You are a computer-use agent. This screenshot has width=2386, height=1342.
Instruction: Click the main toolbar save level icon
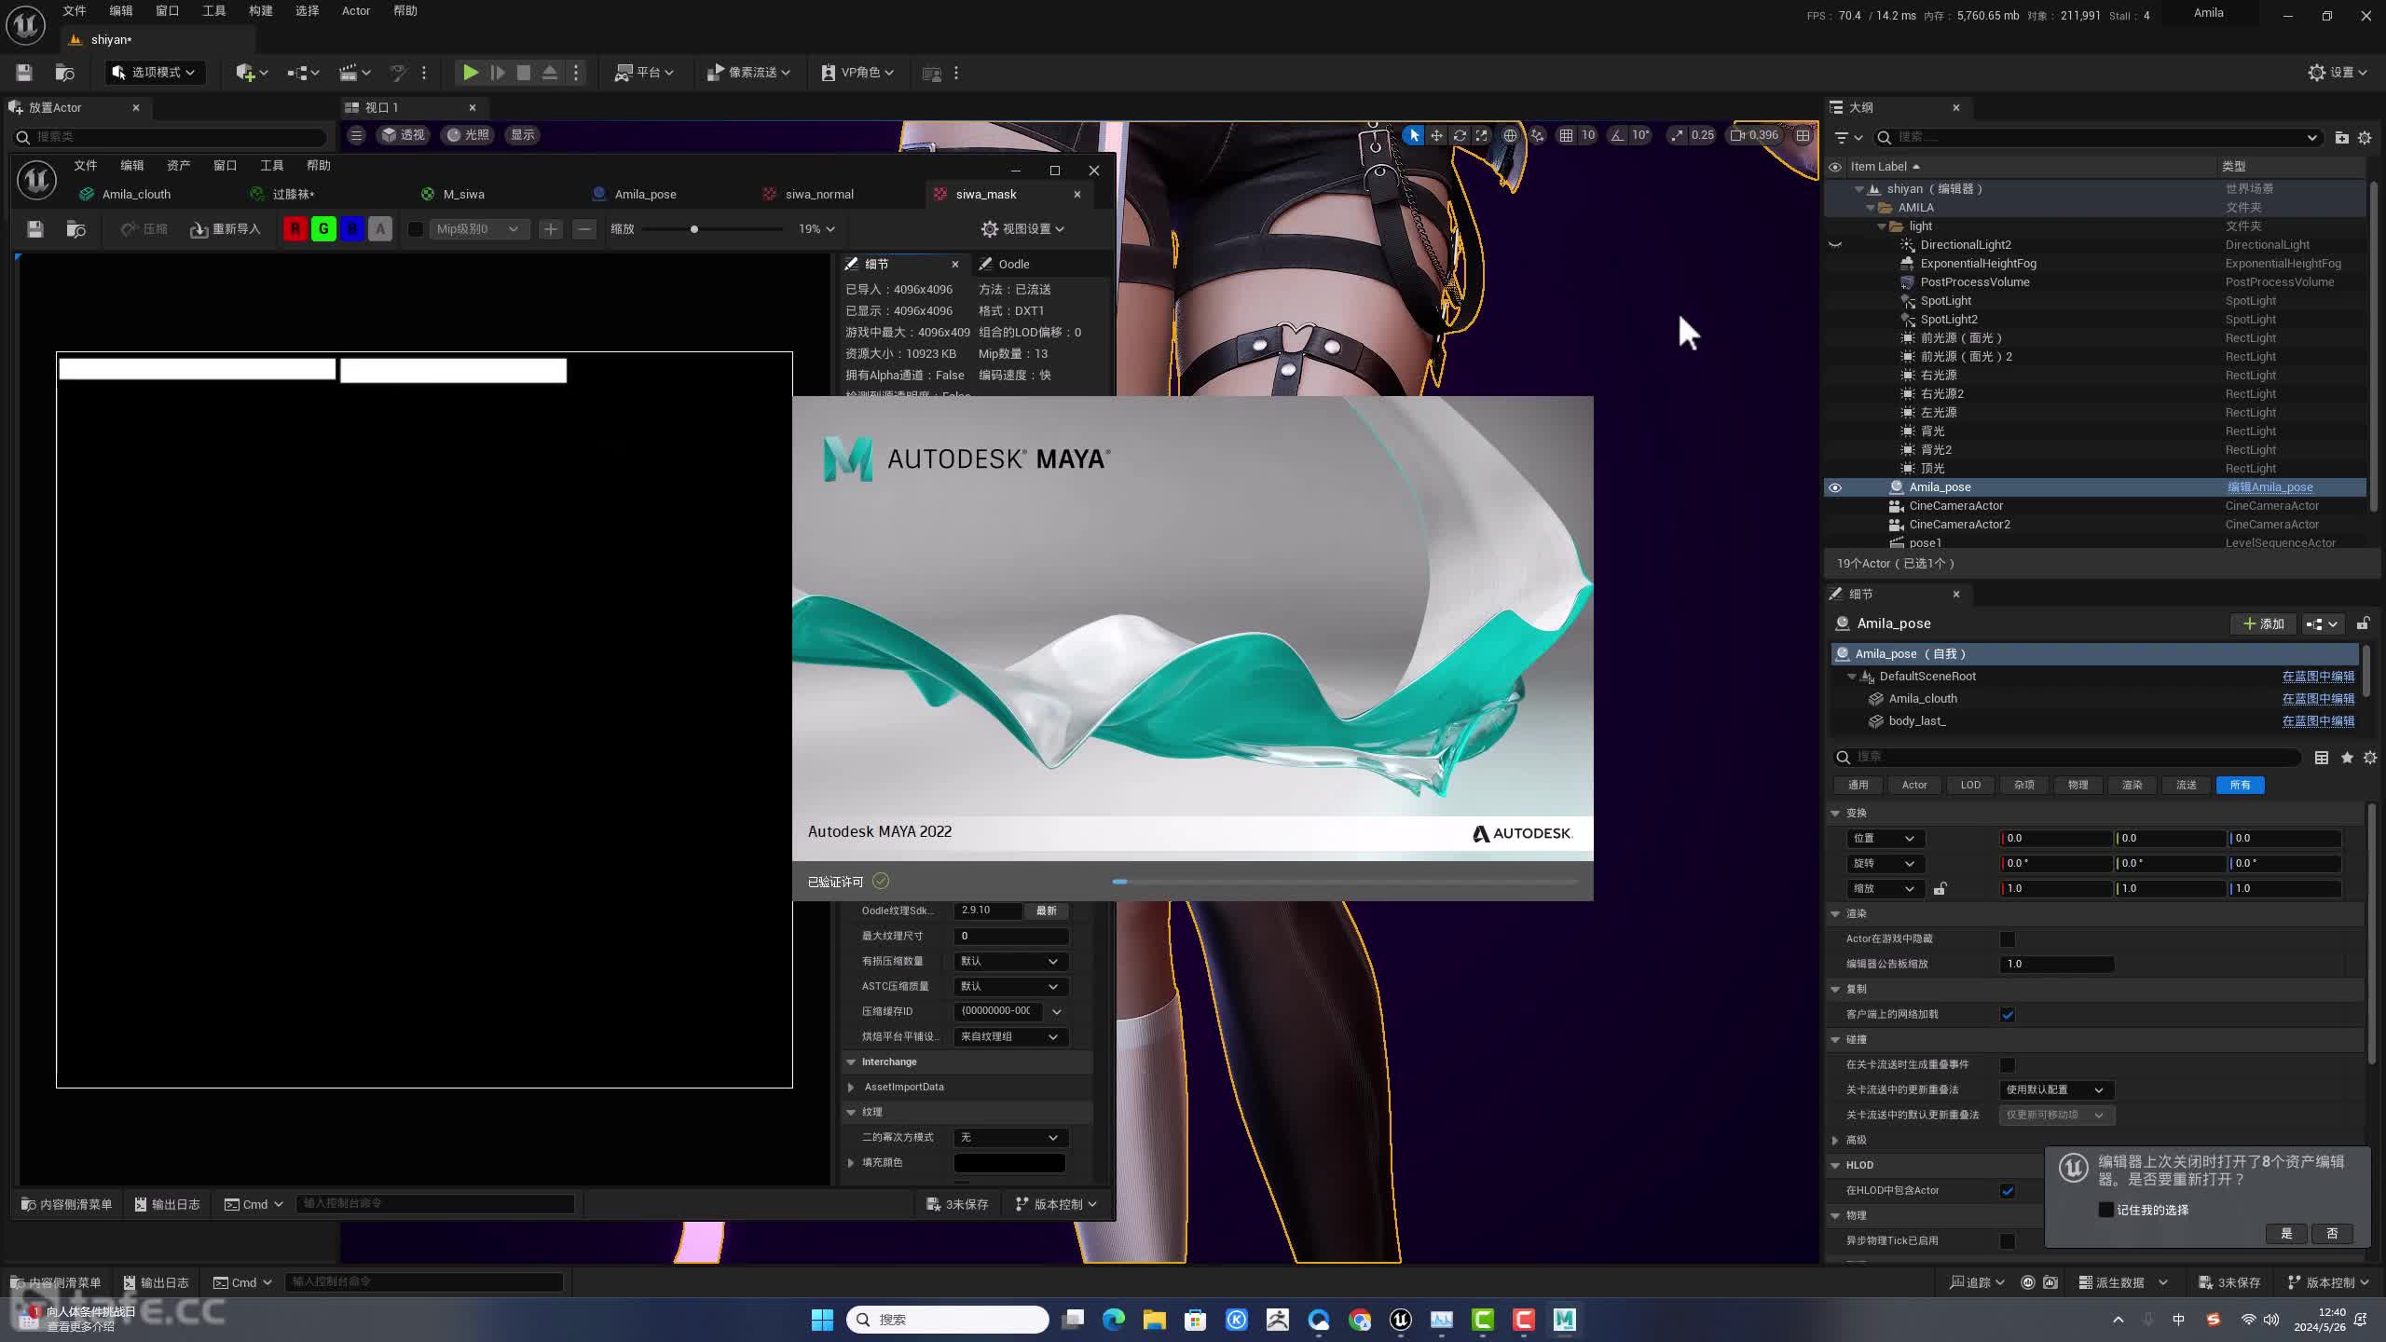tap(24, 73)
